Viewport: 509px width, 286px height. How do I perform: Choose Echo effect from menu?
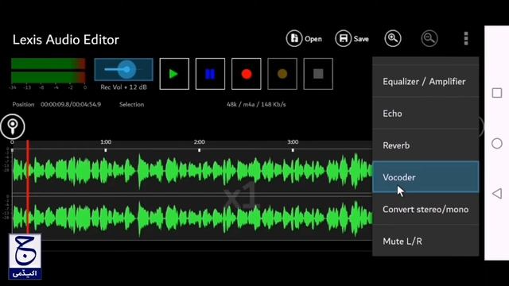click(425, 114)
